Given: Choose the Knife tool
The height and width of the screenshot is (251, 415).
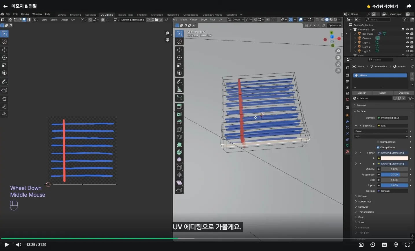Looking at the screenshot, I should click(179, 137).
